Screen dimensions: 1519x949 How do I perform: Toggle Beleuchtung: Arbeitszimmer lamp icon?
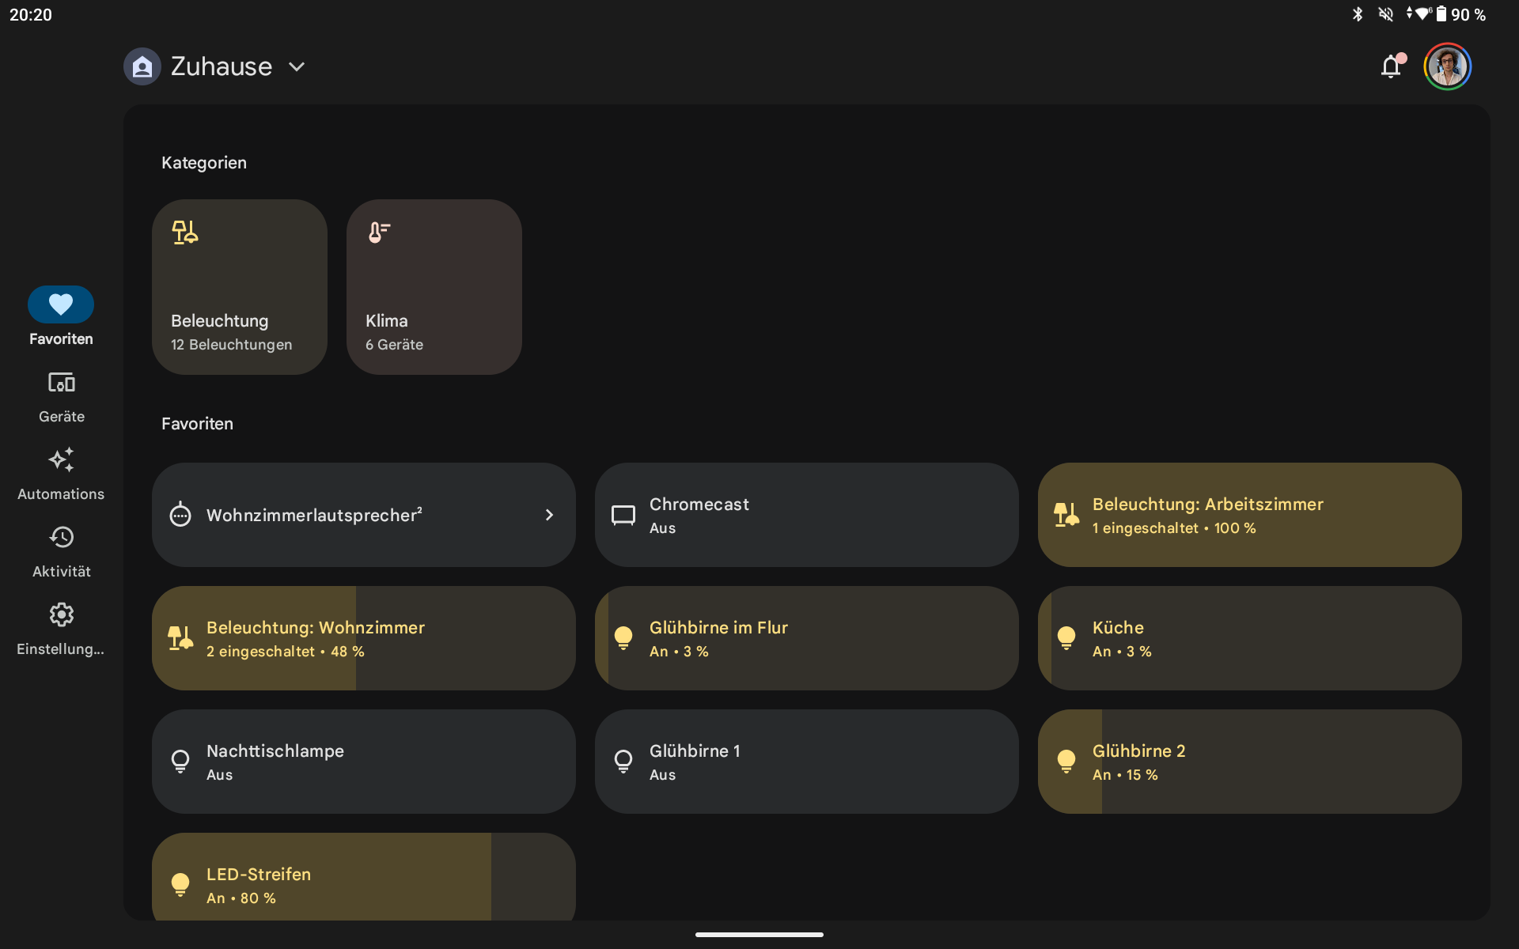[1066, 515]
